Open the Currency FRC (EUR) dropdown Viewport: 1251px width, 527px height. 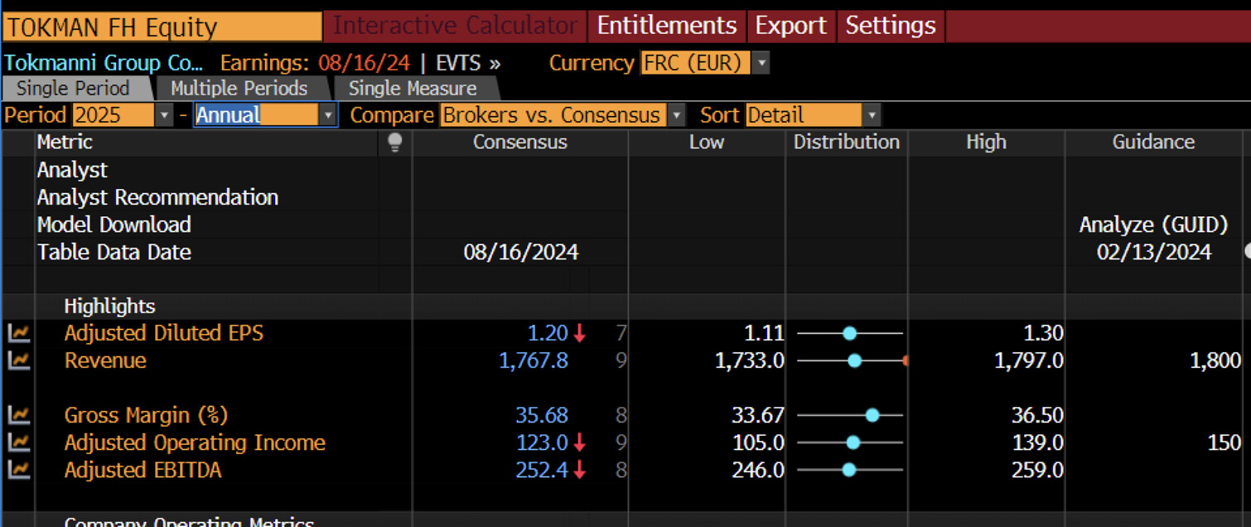tap(761, 63)
